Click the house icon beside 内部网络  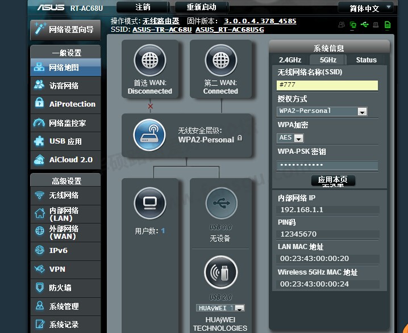click(x=40, y=213)
